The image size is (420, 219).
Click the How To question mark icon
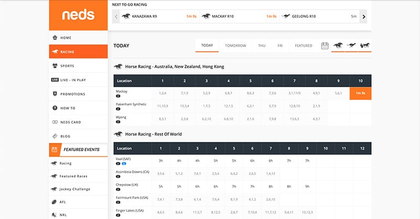tap(55, 108)
